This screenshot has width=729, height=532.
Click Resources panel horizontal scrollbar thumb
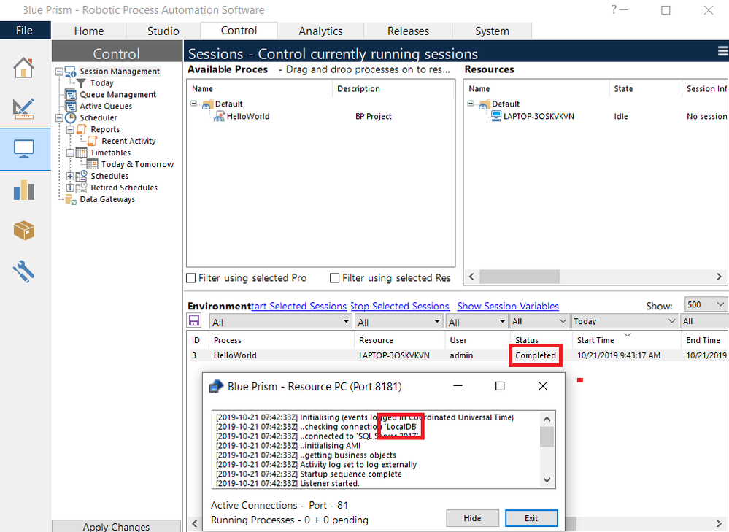(x=520, y=277)
